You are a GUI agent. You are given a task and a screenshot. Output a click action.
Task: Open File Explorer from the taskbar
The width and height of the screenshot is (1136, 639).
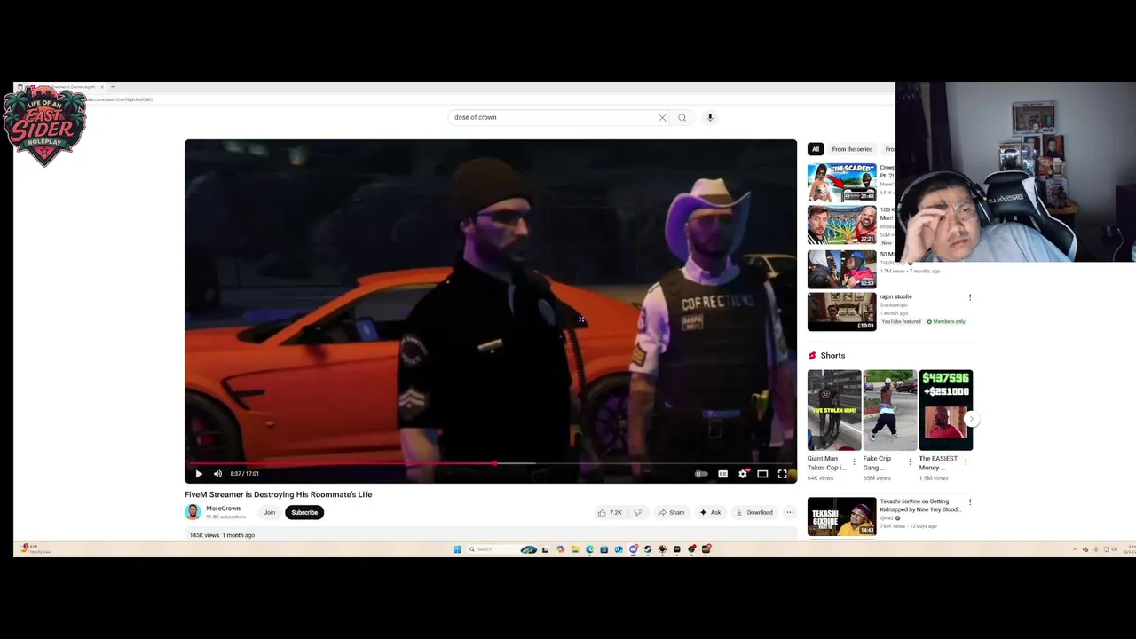tap(575, 549)
